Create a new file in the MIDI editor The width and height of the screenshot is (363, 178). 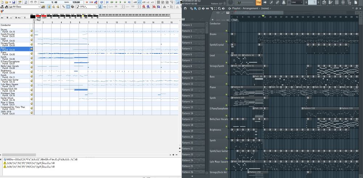[x=1, y=2]
